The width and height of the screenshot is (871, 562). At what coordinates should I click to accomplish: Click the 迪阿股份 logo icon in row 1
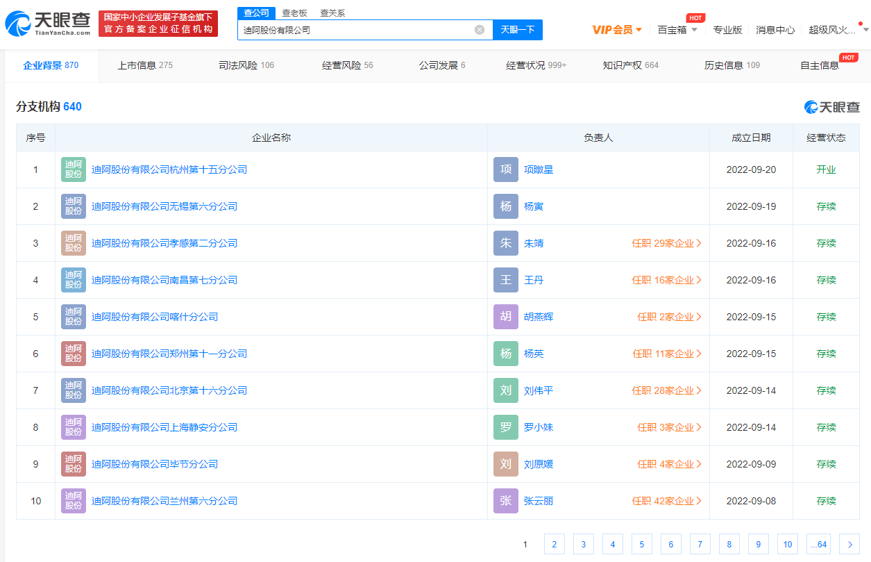[x=74, y=170]
